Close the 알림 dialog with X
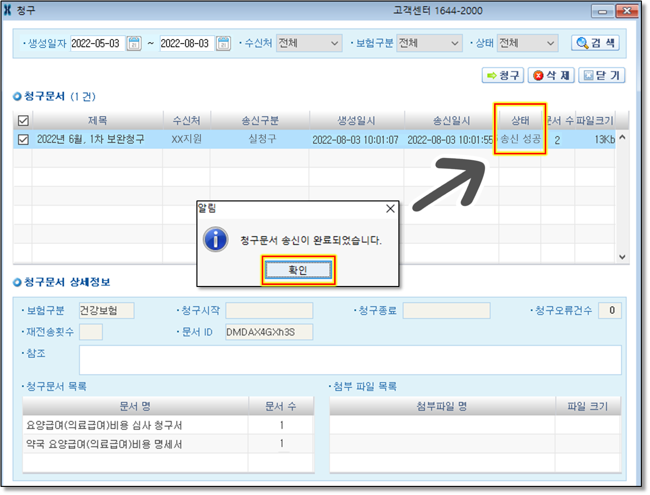 coord(390,209)
